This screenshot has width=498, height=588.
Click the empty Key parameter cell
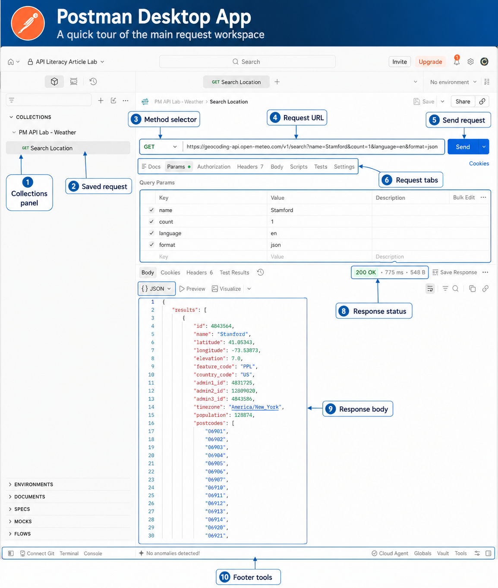(211, 256)
